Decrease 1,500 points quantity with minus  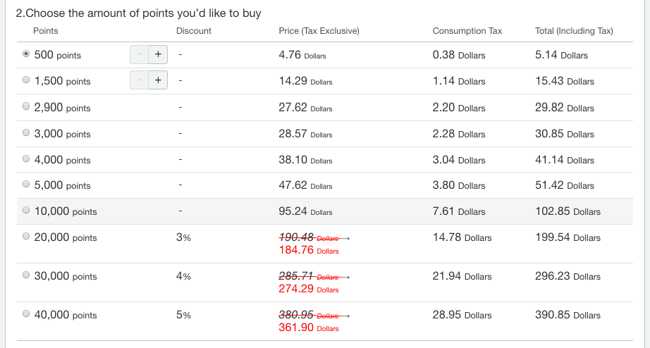pyautogui.click(x=140, y=80)
